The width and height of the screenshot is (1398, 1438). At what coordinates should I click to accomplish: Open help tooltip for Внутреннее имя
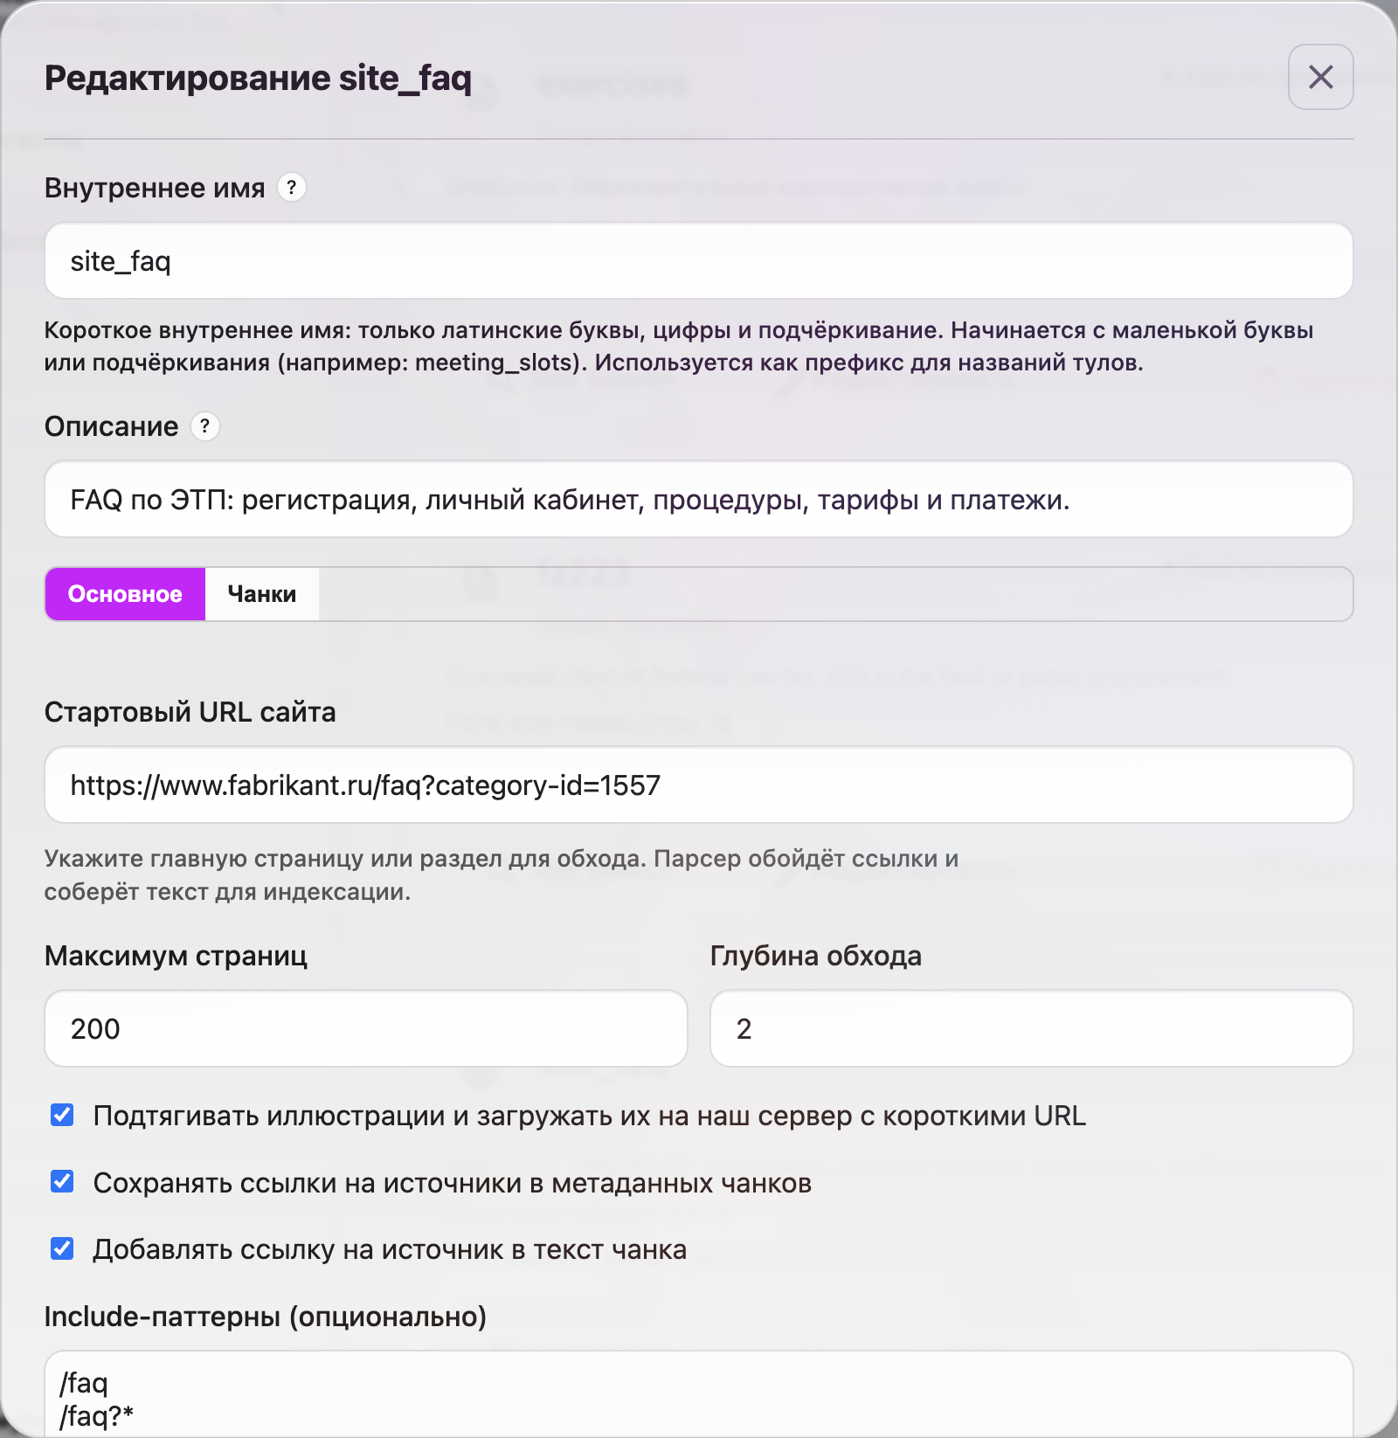coord(292,187)
